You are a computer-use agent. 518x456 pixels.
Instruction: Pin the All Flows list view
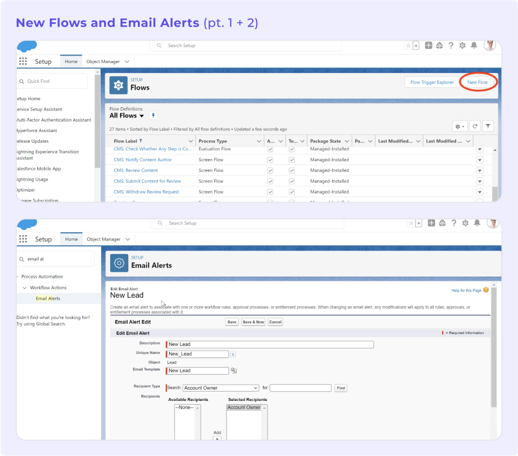[153, 116]
